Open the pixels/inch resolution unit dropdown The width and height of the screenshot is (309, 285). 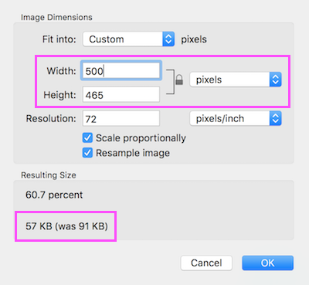pyautogui.click(x=236, y=118)
